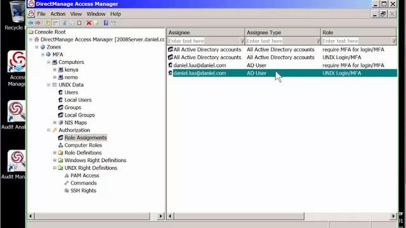The height and width of the screenshot is (228, 406).
Task: Click the list pane's horizontal scrollbar thumb
Action: (x=239, y=216)
